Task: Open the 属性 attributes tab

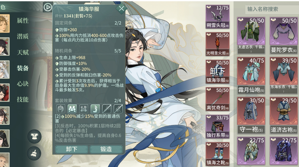Action: [23, 20]
